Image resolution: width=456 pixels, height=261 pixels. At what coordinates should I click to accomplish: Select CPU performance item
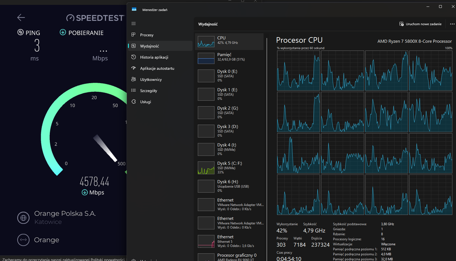tap(230, 41)
